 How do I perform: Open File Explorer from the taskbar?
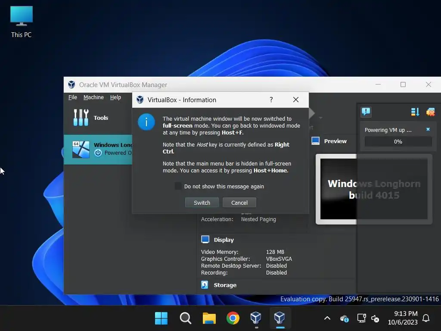[209, 319]
